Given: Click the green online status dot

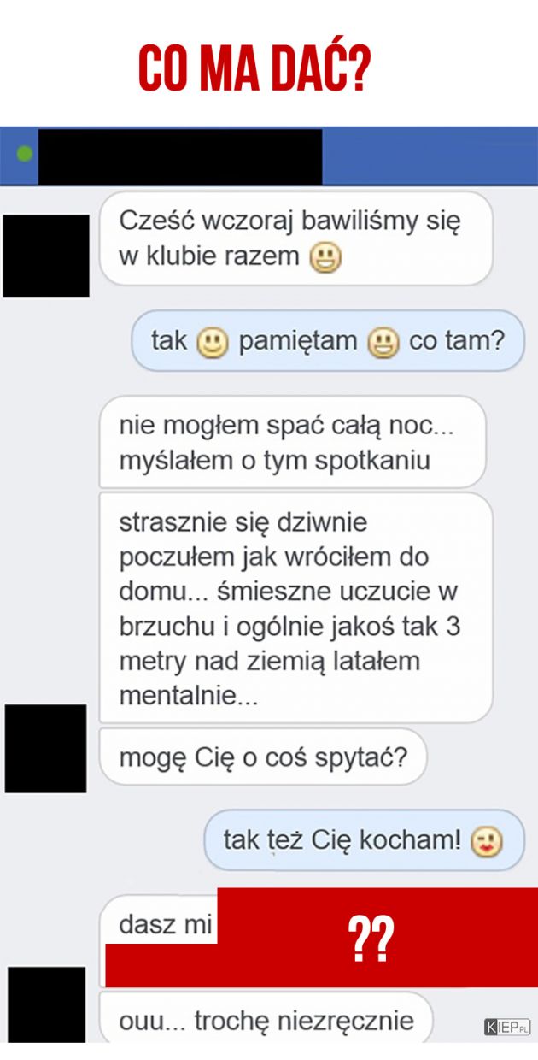Looking at the screenshot, I should tap(24, 156).
